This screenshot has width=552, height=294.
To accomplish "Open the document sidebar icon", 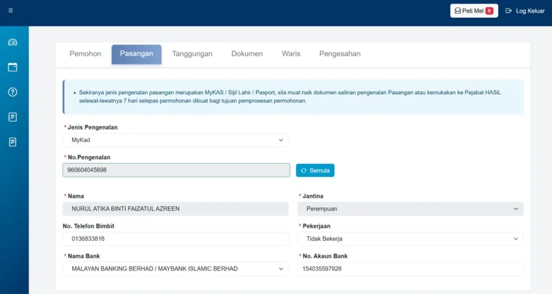I will click(x=13, y=142).
